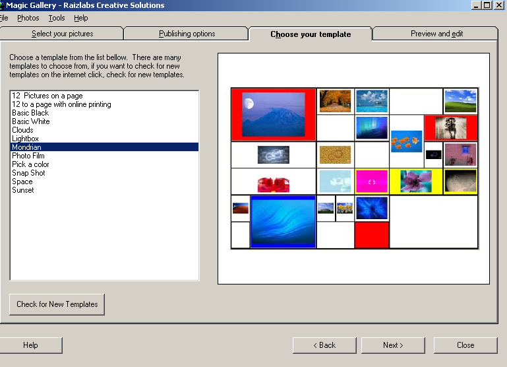Choose the Basic White template
The width and height of the screenshot is (507, 367).
click(x=104, y=121)
